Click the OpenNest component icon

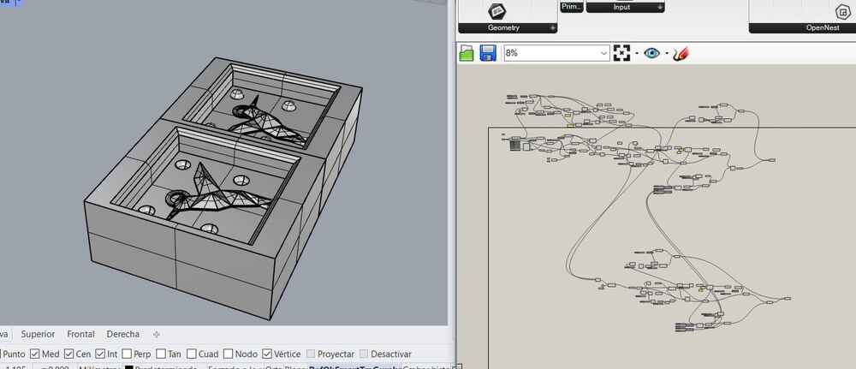[x=841, y=12]
